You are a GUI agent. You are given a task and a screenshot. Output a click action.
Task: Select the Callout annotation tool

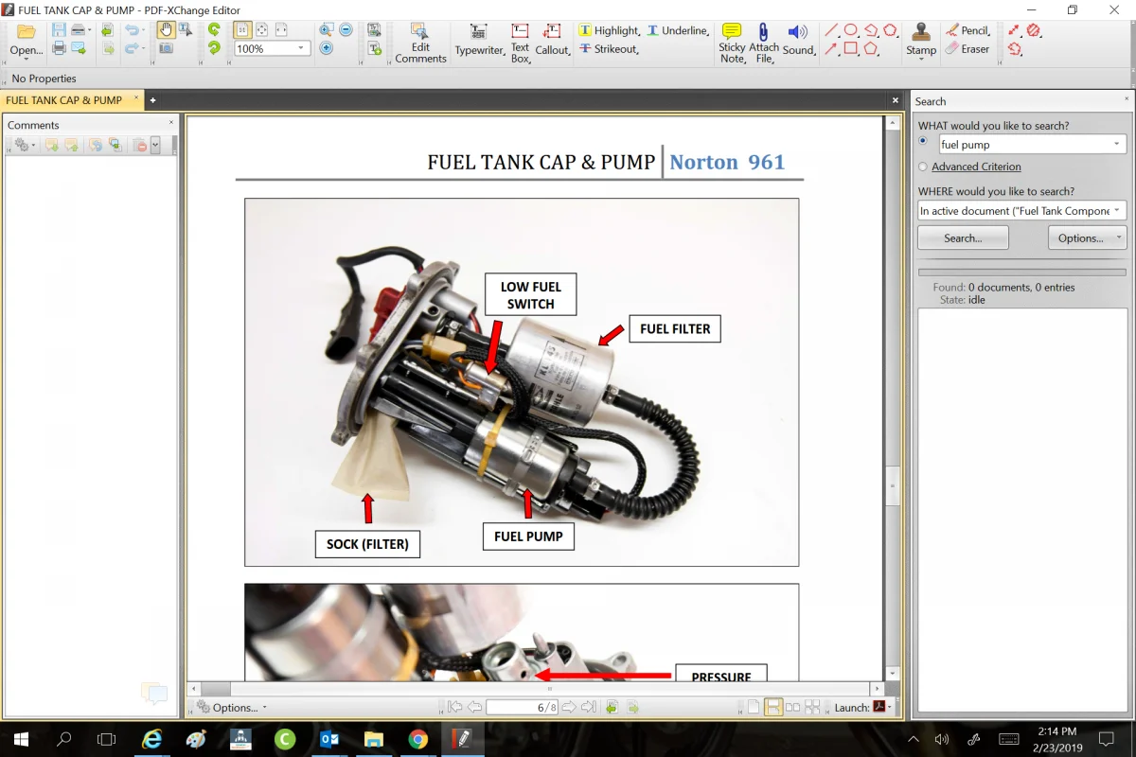click(552, 42)
